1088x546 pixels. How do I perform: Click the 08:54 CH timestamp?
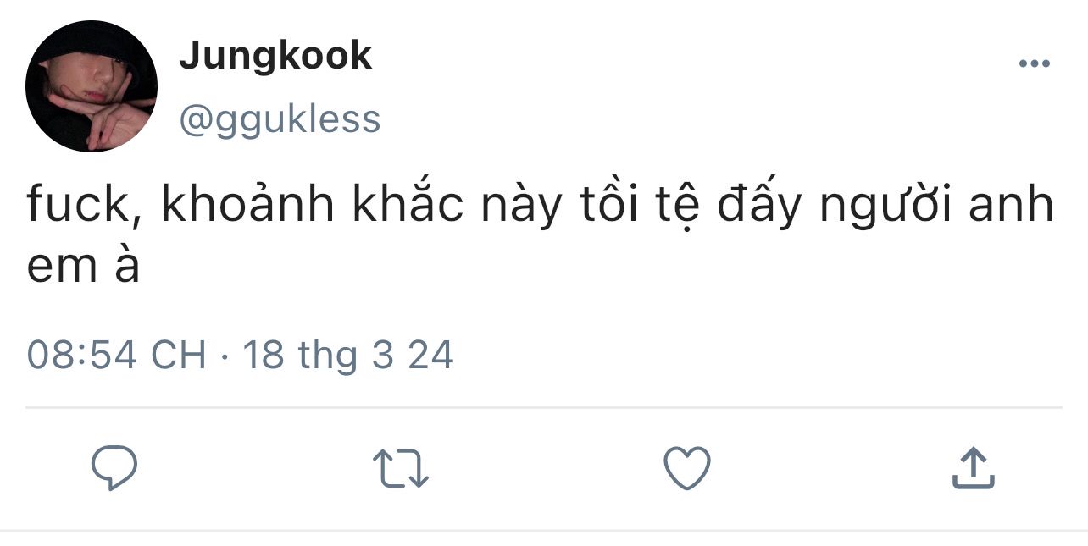pyautogui.click(x=116, y=355)
